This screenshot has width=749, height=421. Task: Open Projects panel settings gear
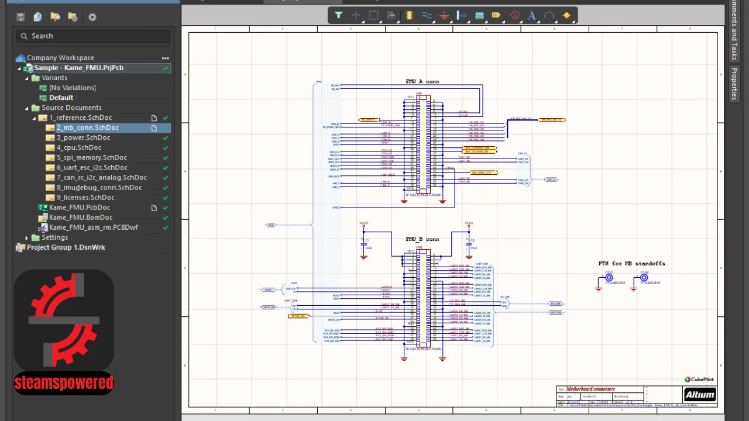[x=92, y=17]
